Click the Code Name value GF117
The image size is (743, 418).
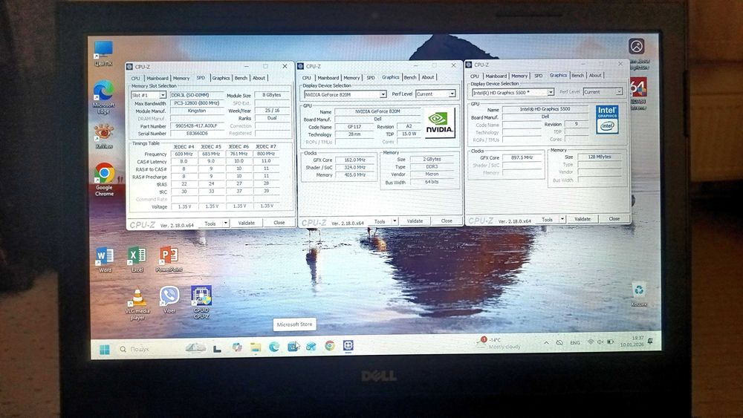pyautogui.click(x=354, y=127)
